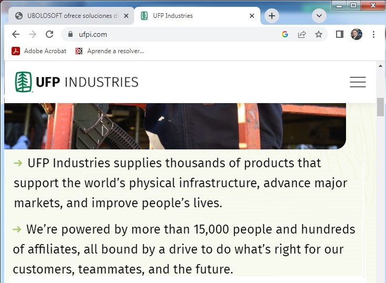Bookmark this page with star icon
The height and width of the screenshot is (283, 386).
click(x=318, y=34)
